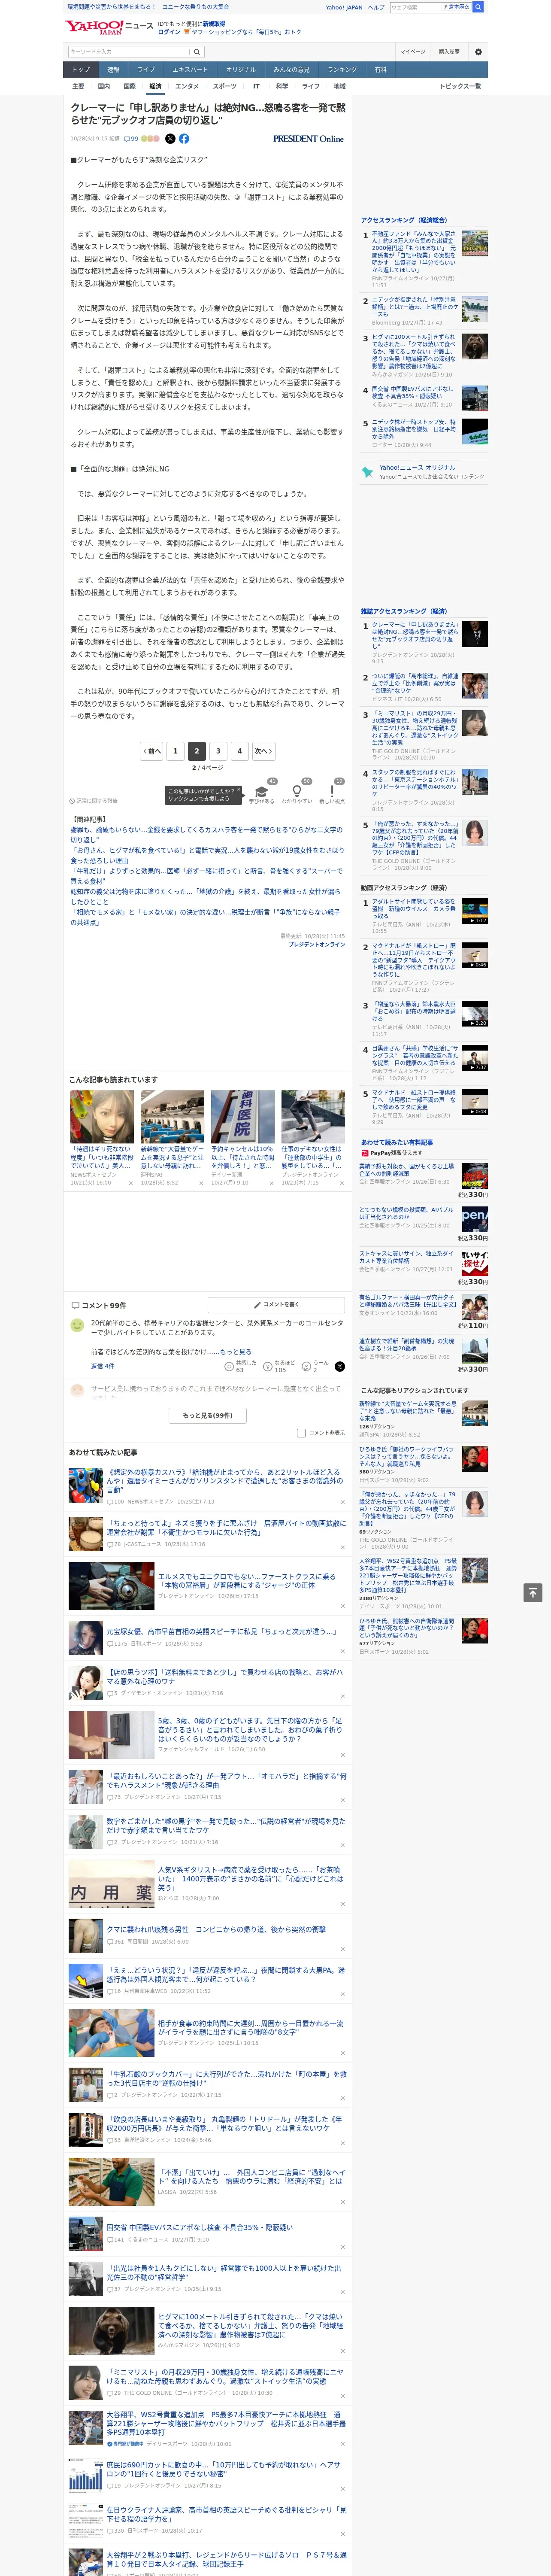Open the 丸亀製麺のトリドール article

[224, 2123]
